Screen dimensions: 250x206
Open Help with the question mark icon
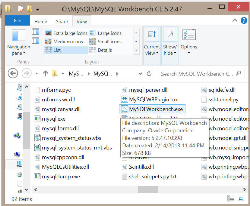pos(244,20)
